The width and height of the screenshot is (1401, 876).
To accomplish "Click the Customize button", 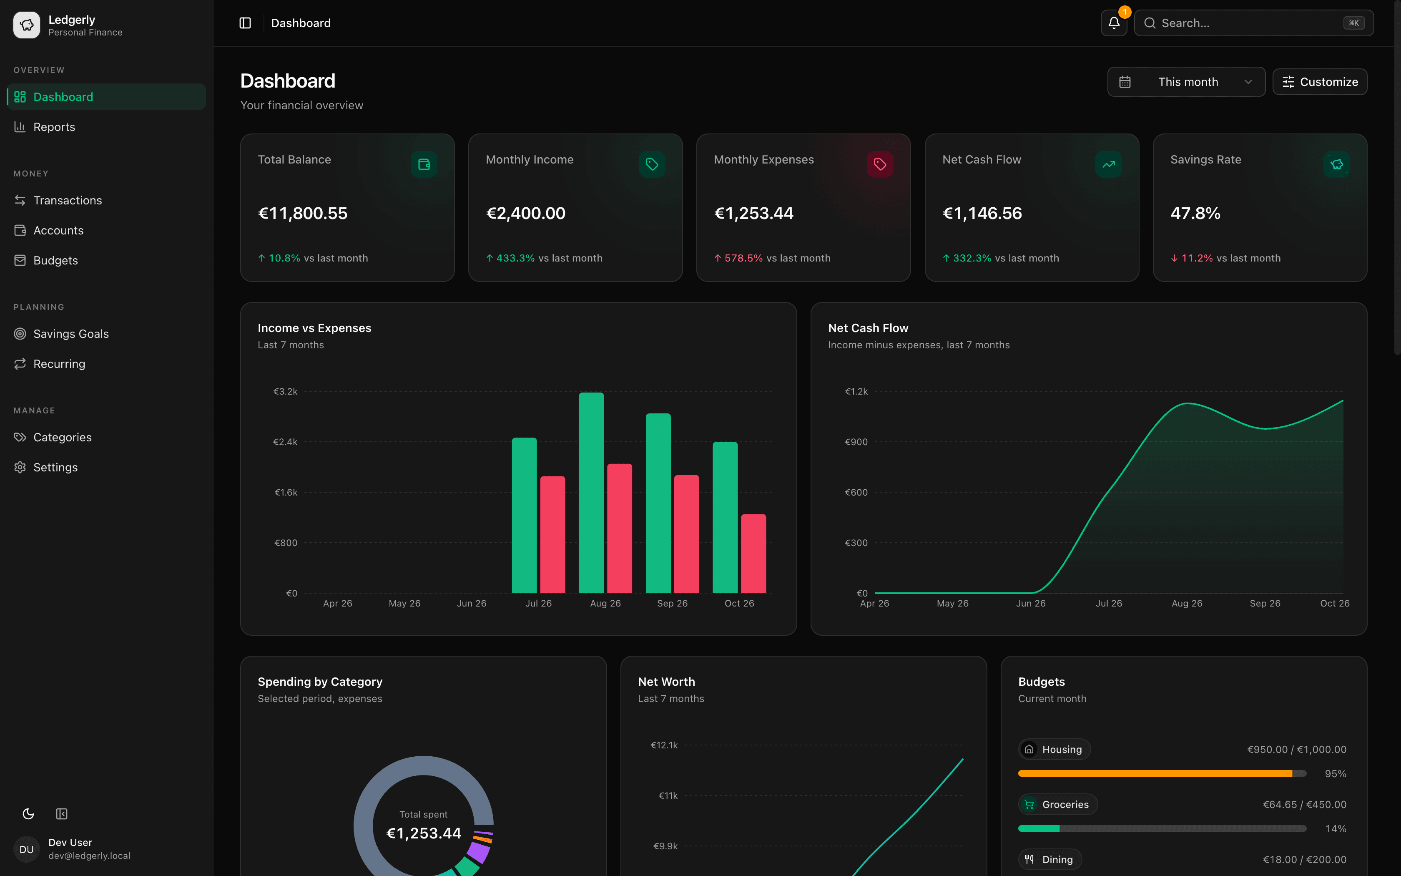I will coord(1320,82).
